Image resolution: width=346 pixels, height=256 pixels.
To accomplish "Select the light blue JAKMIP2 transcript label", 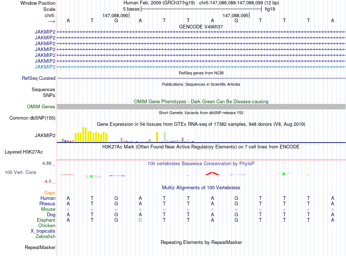I will (45, 67).
